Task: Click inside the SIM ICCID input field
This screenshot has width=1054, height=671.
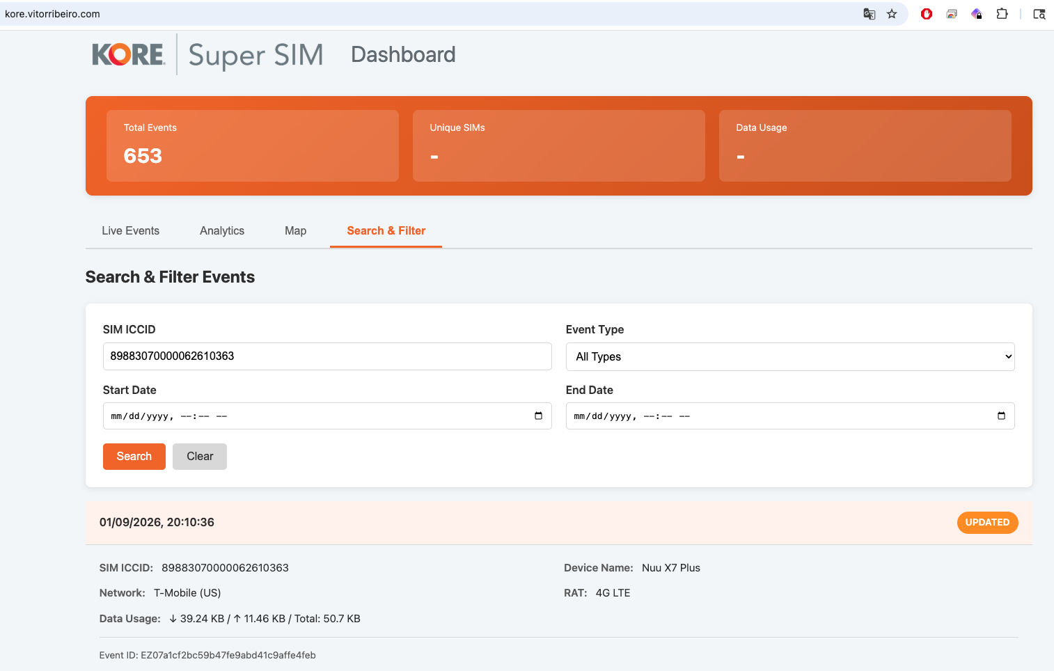Action: click(x=327, y=356)
